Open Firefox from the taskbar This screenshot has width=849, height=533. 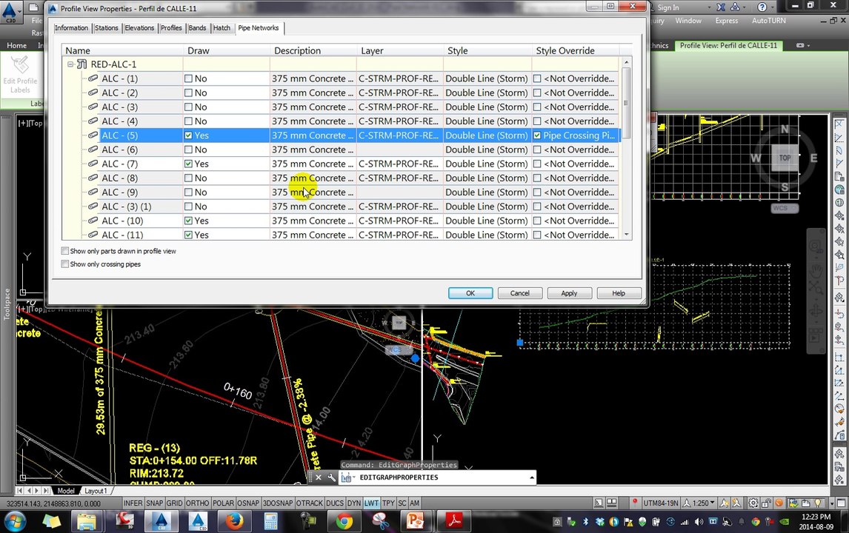pos(234,522)
